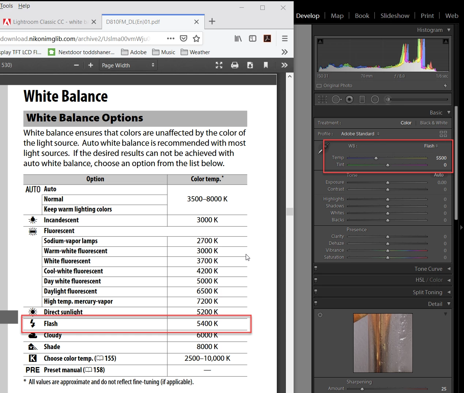Screen dimensions: 464x393
Task: Click the lightning bolt icon beside Original Photo
Action: pyautogui.click(x=445, y=86)
